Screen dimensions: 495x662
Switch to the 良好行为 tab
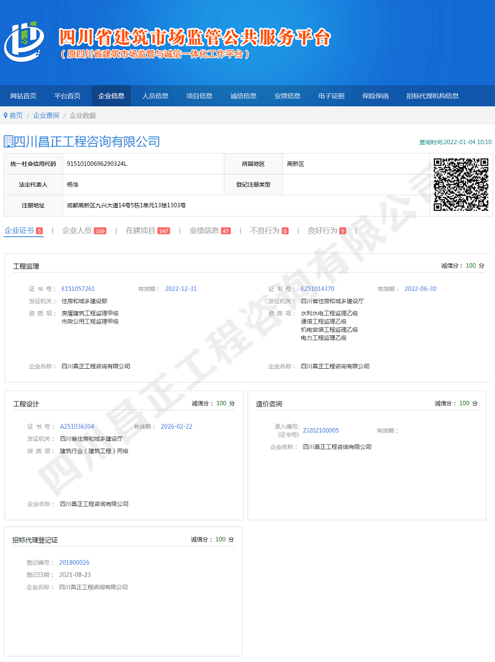(327, 231)
